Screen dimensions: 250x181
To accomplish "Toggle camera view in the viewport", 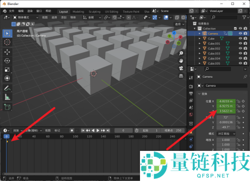I will pos(181,68).
